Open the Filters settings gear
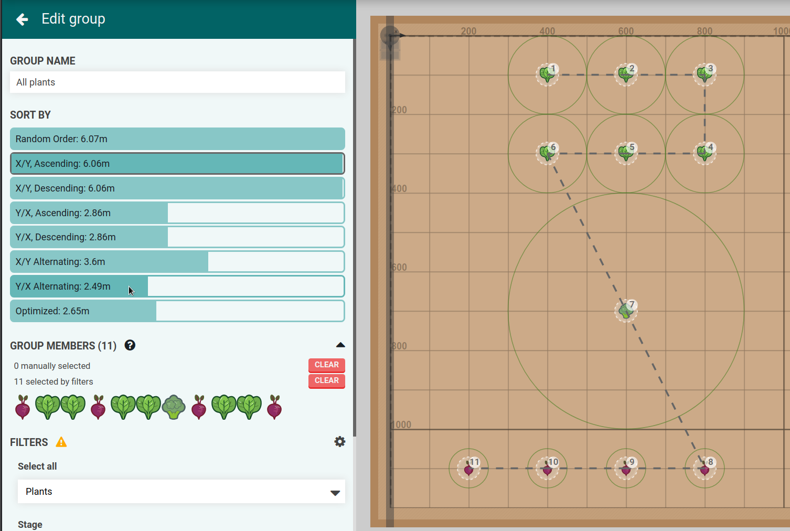The width and height of the screenshot is (790, 531). click(x=339, y=442)
